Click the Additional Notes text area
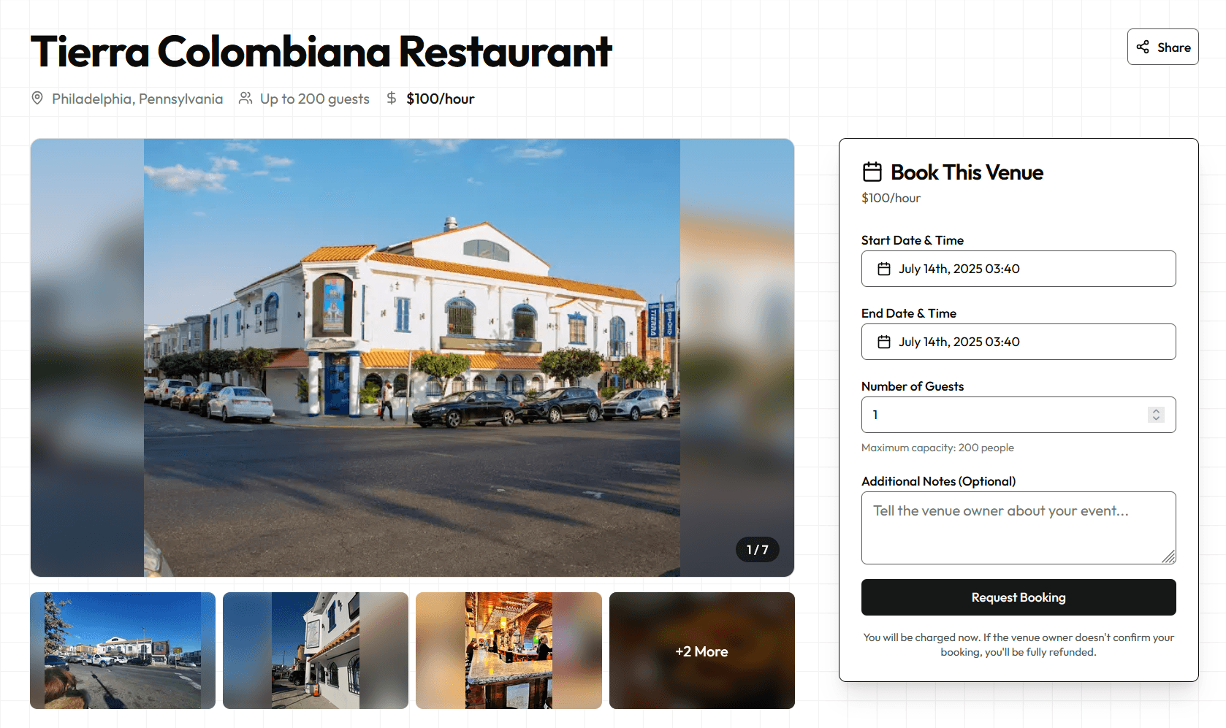Viewport: 1226px width, 728px height. tap(1019, 528)
